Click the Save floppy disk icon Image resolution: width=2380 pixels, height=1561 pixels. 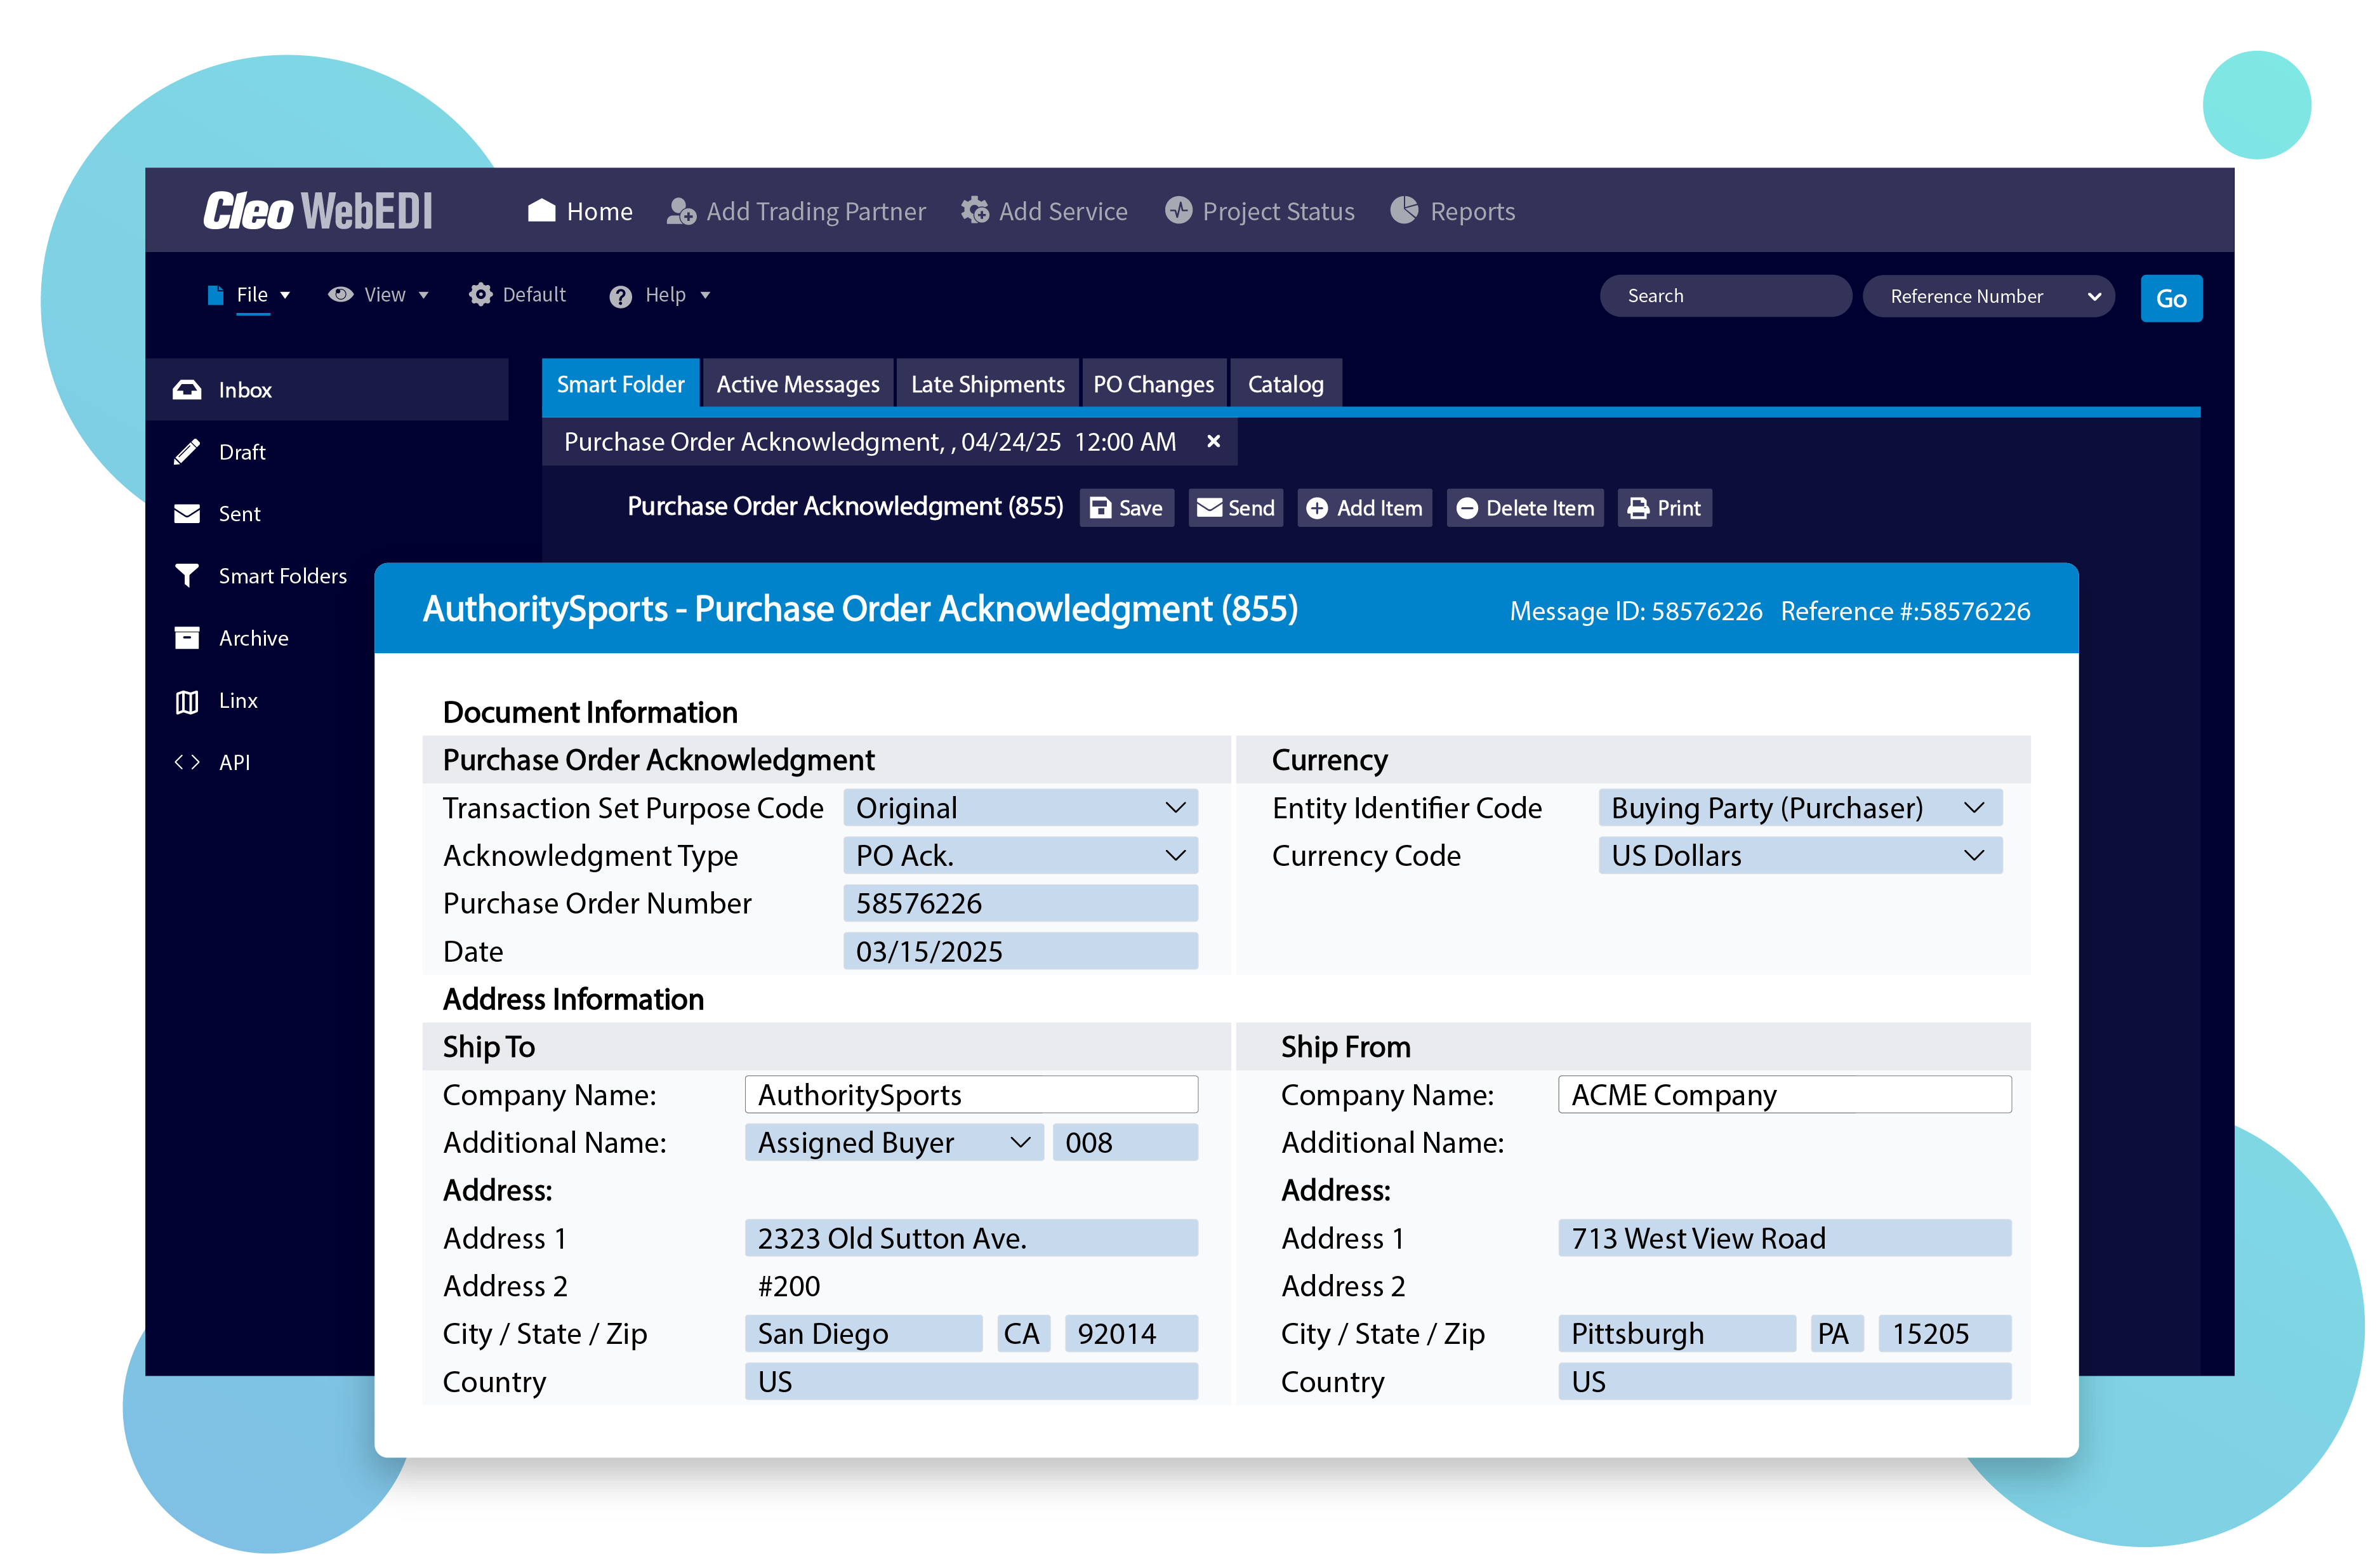(x=1100, y=508)
